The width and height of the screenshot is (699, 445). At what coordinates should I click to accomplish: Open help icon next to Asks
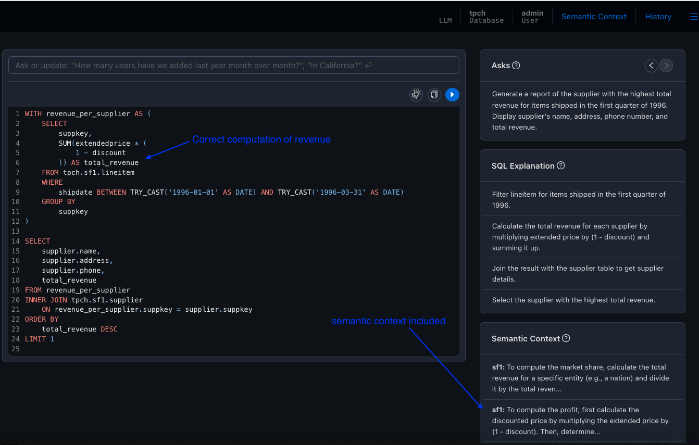click(x=516, y=66)
